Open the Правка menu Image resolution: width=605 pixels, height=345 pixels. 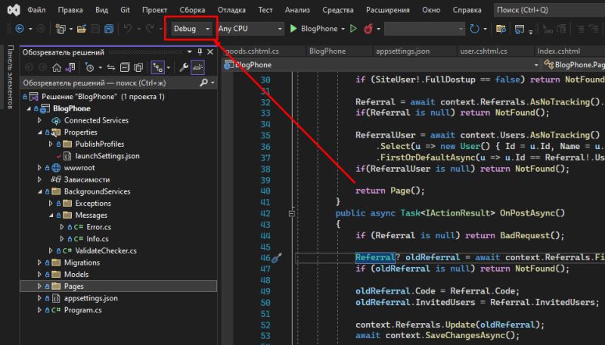[x=70, y=10]
